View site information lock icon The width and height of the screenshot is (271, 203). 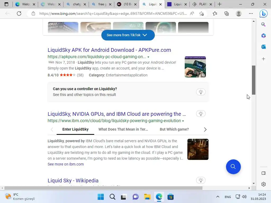coord(33,13)
